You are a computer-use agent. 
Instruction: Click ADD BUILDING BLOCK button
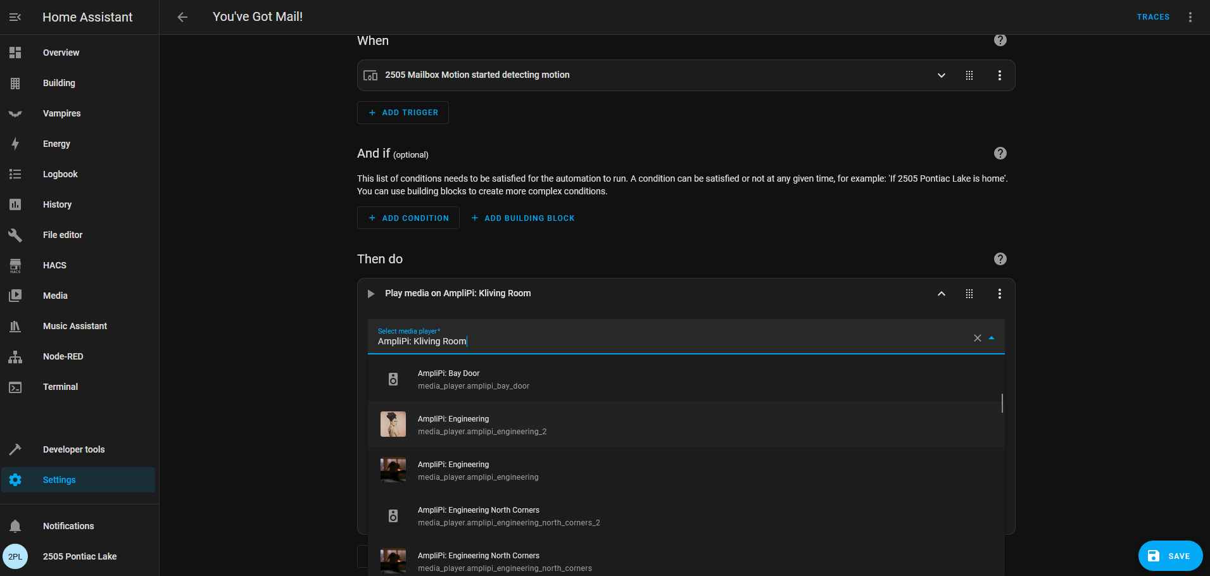click(523, 218)
